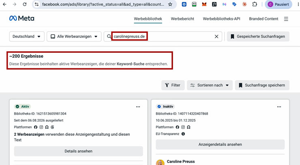Screen dimensions: 300x165
Task: Click the date range 10.06.2025 bis 01.12.2025
Action: [176, 120]
